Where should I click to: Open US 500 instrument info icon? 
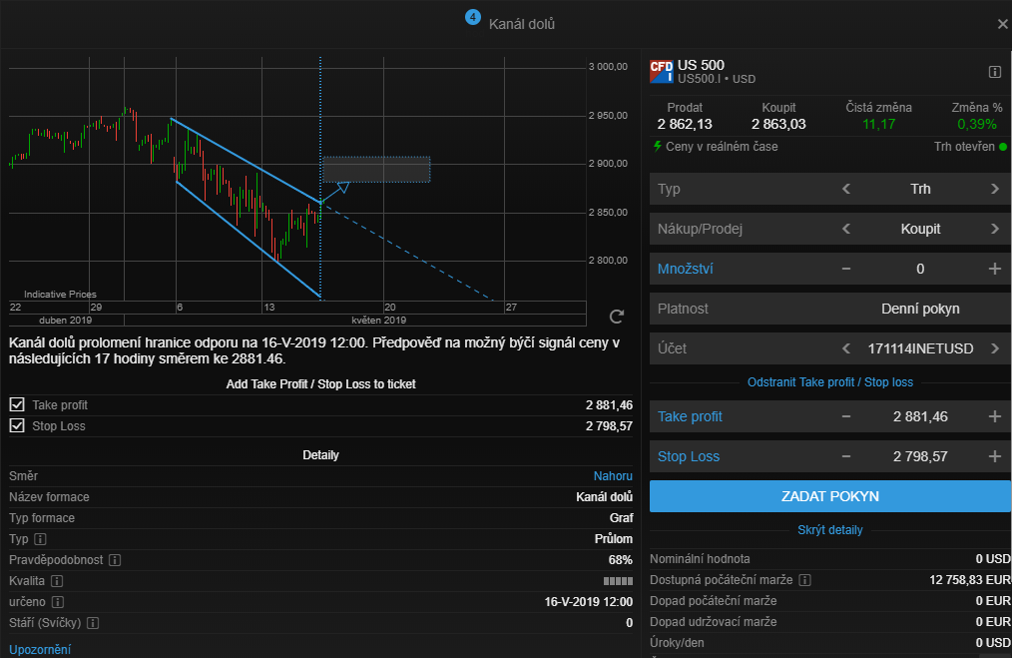pos(995,72)
